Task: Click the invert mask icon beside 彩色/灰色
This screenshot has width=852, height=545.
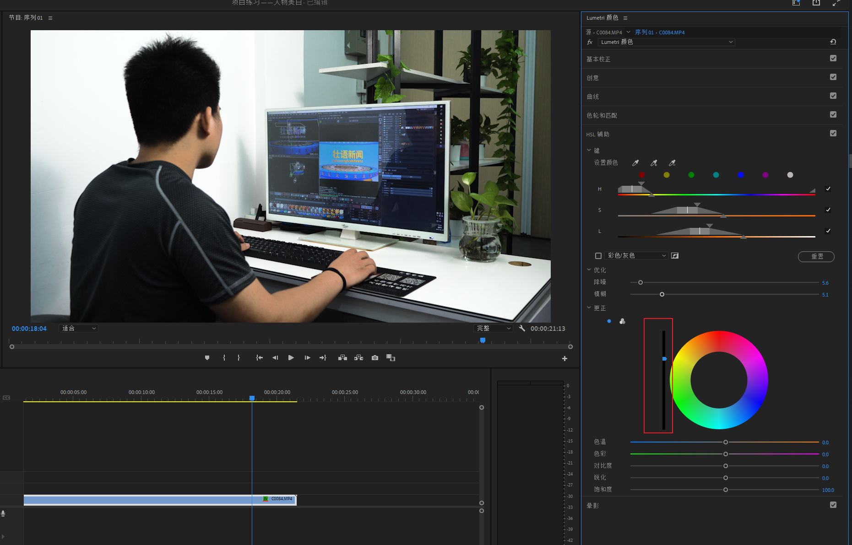Action: coord(675,256)
